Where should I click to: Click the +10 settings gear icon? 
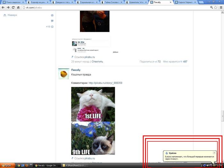pos(52,27)
